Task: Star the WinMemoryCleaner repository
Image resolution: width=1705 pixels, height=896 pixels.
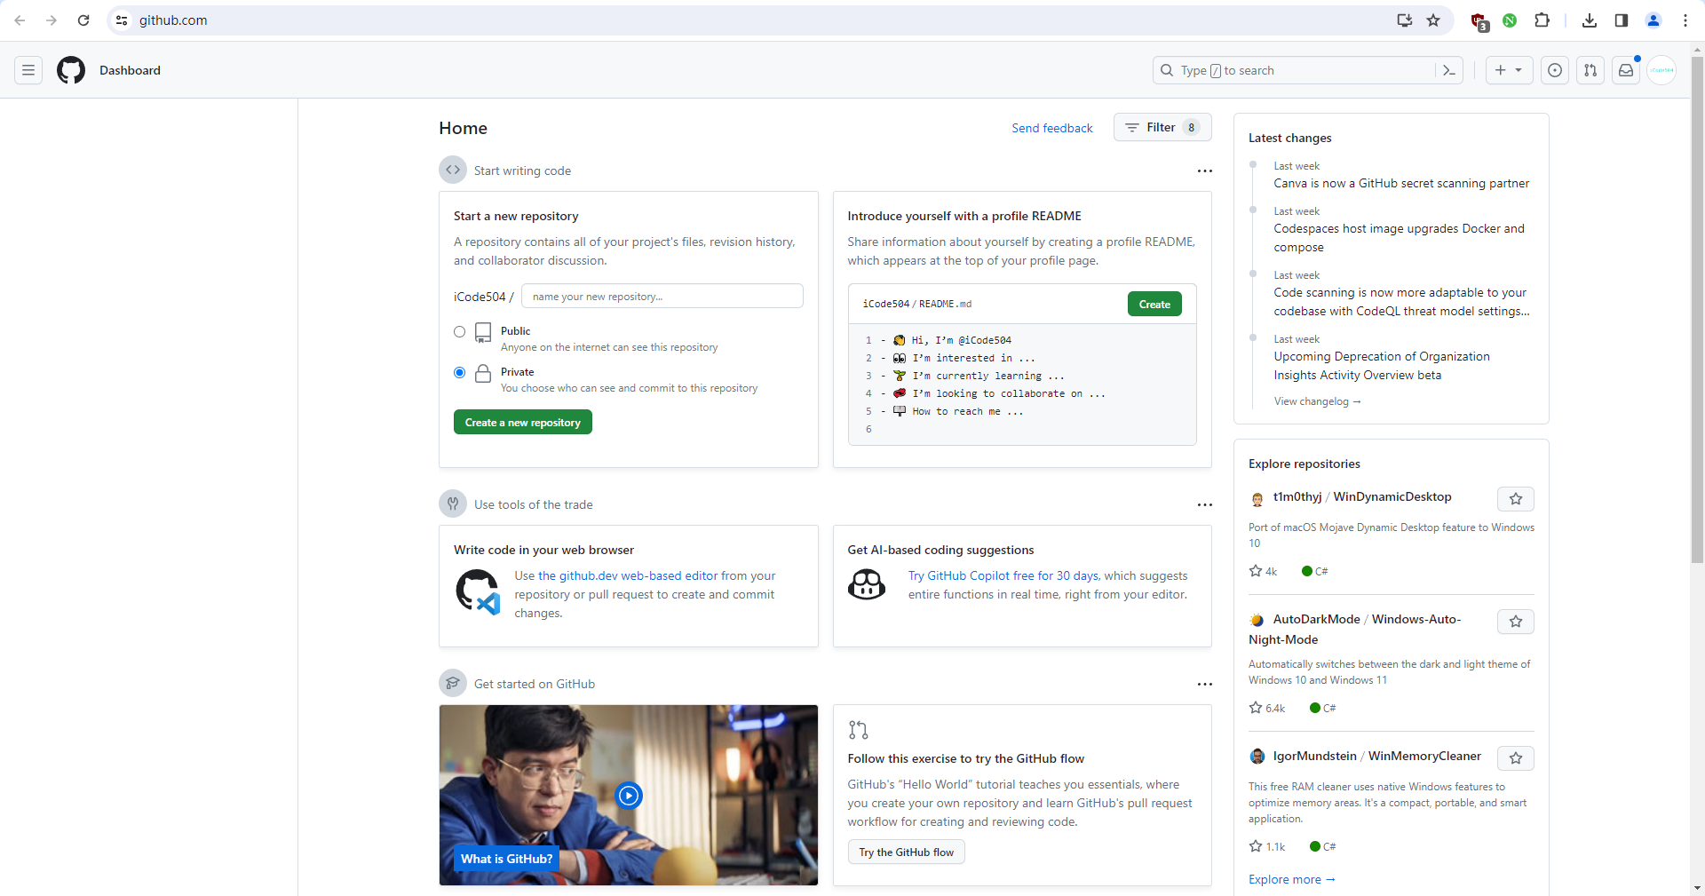Action: (1516, 758)
